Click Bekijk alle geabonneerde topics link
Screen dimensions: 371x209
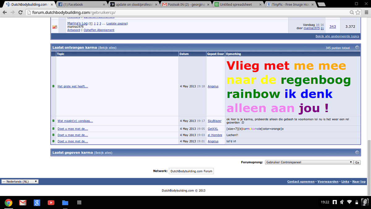(x=337, y=36)
